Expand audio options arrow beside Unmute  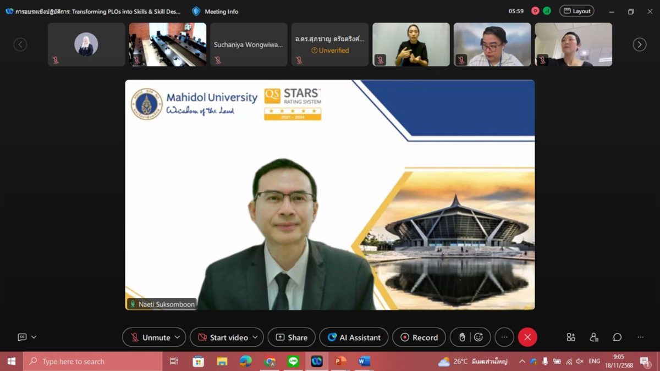(x=177, y=337)
